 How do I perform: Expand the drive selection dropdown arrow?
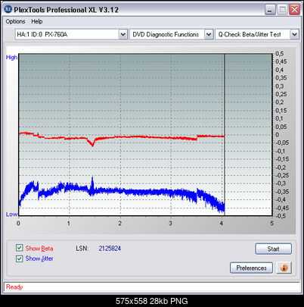[x=123, y=34]
